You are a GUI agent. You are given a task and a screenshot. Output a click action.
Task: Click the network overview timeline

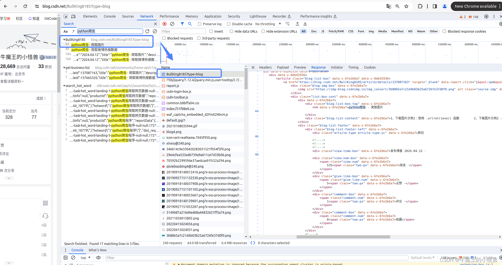tap(331, 53)
